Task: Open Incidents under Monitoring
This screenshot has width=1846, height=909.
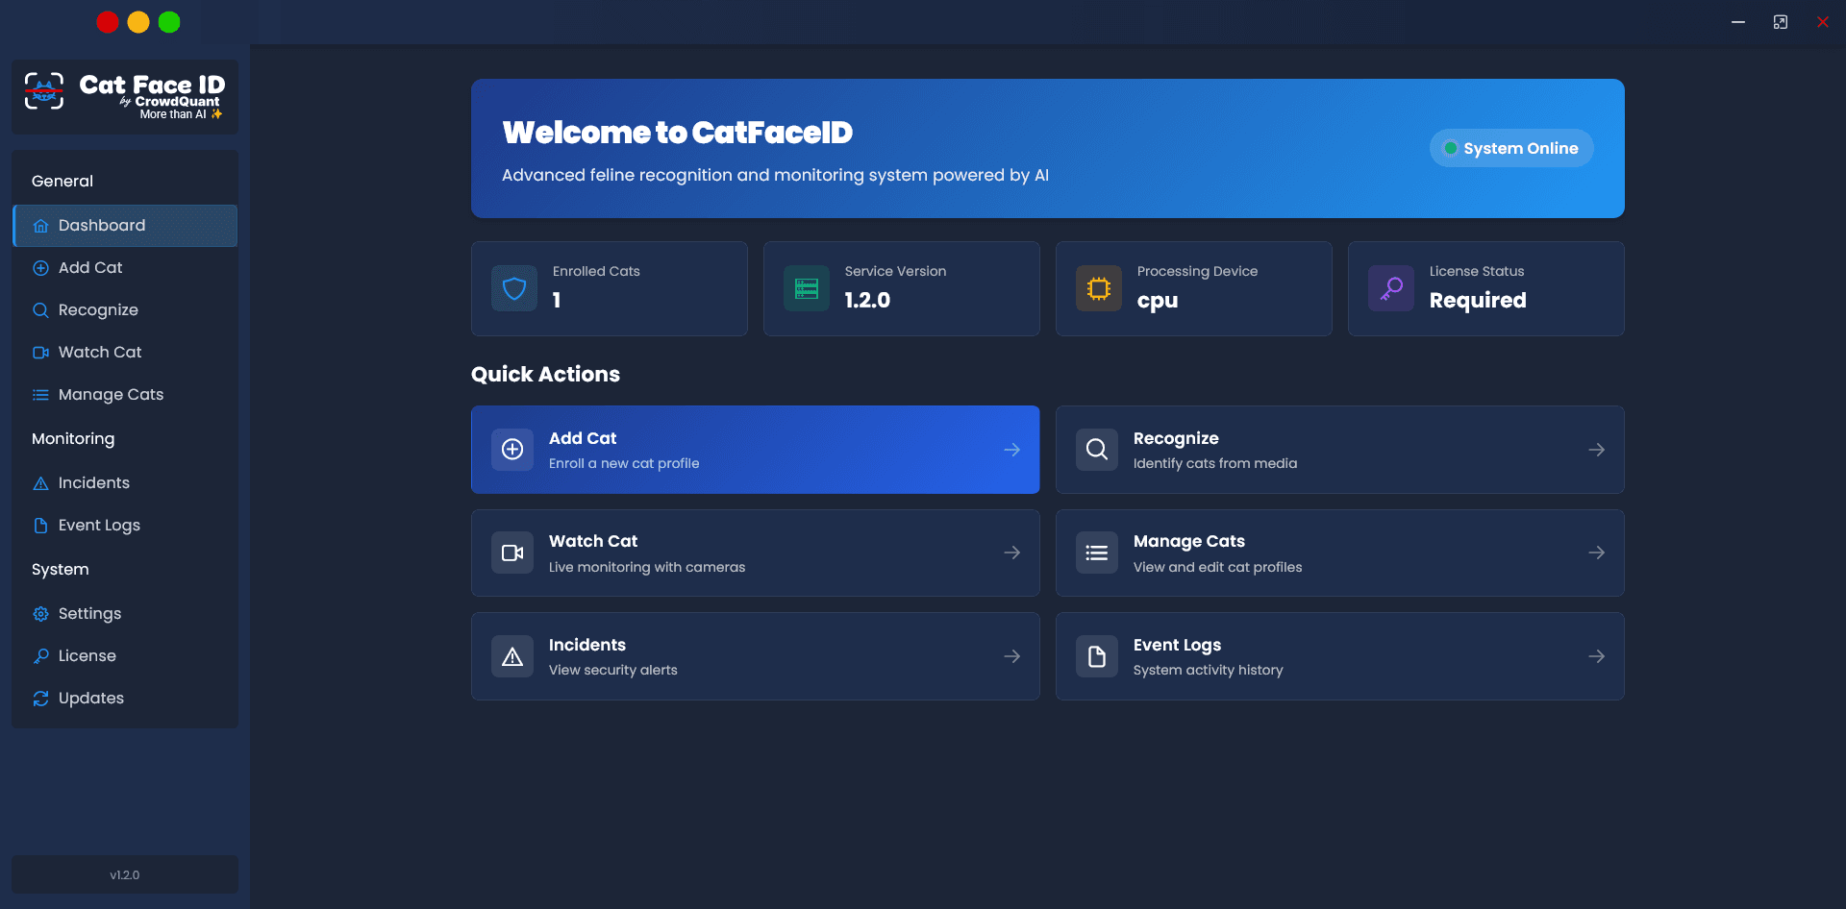Action: click(x=125, y=483)
